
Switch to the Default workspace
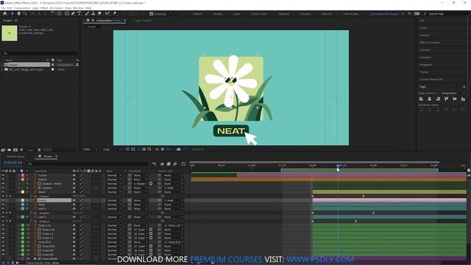(197, 14)
